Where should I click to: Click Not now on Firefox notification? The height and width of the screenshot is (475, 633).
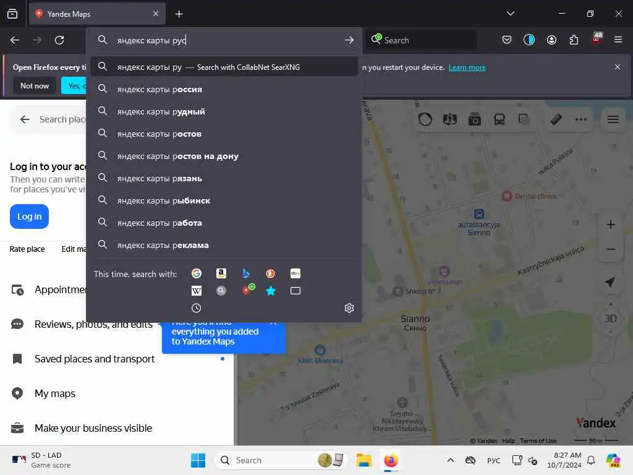click(x=35, y=85)
